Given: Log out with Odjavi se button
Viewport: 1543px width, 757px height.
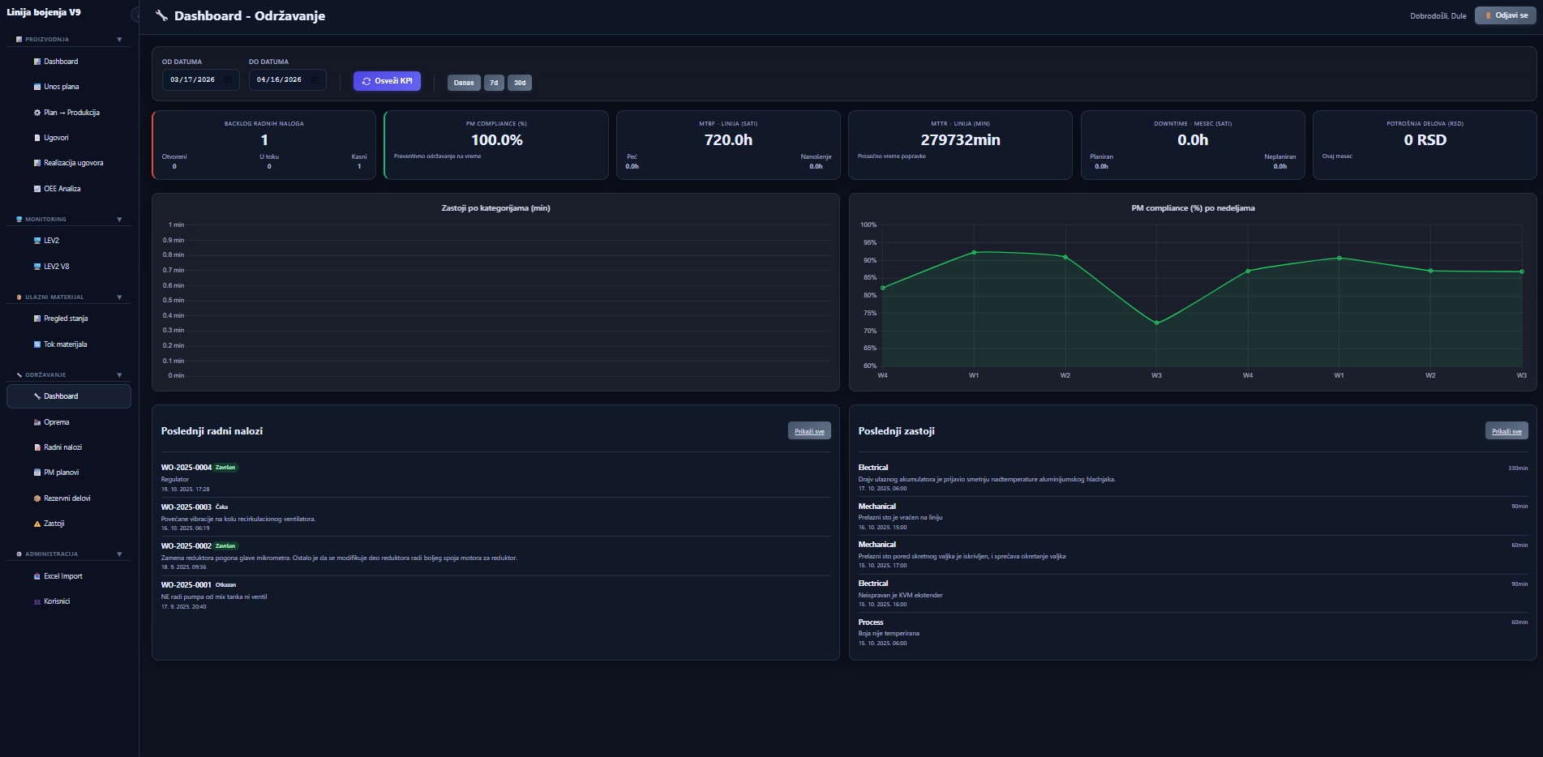Looking at the screenshot, I should point(1506,15).
